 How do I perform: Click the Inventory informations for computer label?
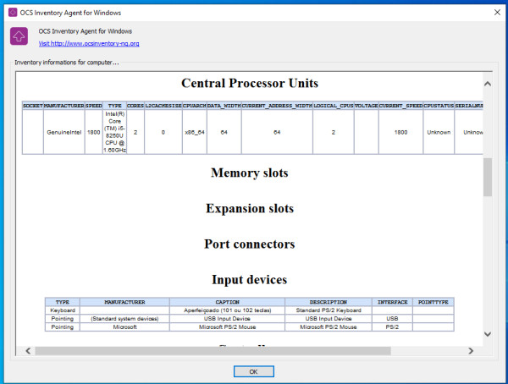[x=67, y=62]
